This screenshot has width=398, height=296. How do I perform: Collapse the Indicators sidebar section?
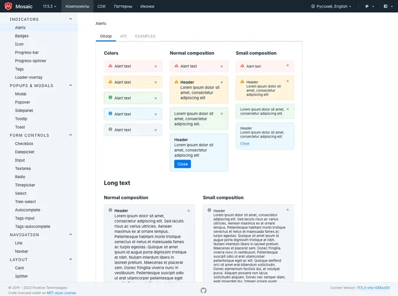(72, 19)
